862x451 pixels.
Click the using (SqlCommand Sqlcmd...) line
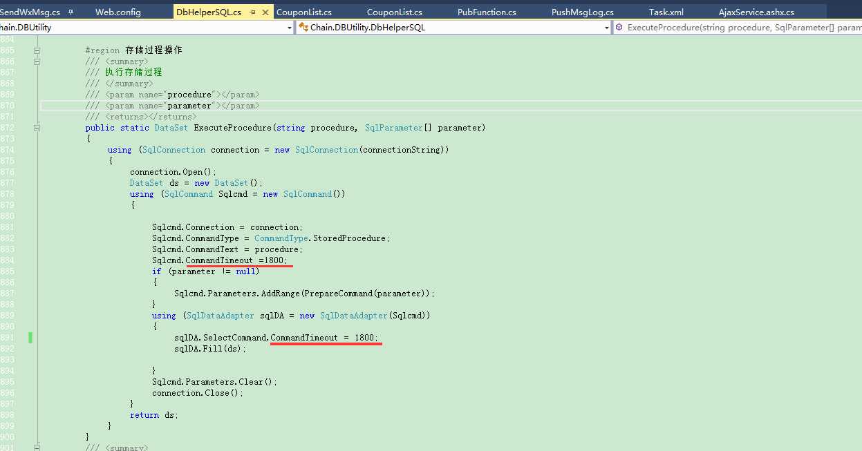tap(237, 194)
